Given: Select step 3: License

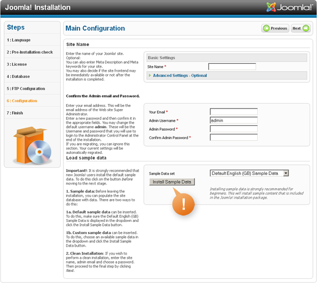Looking at the screenshot, I should pyautogui.click(x=16, y=64).
